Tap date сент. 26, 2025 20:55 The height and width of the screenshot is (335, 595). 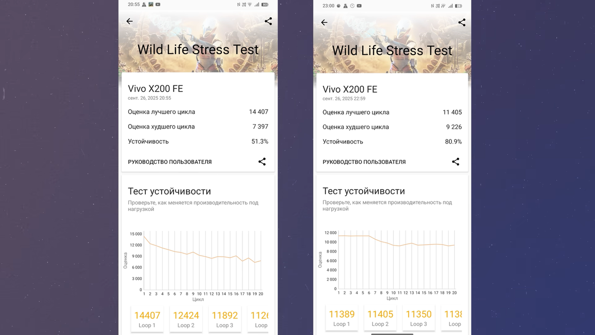pyautogui.click(x=149, y=98)
